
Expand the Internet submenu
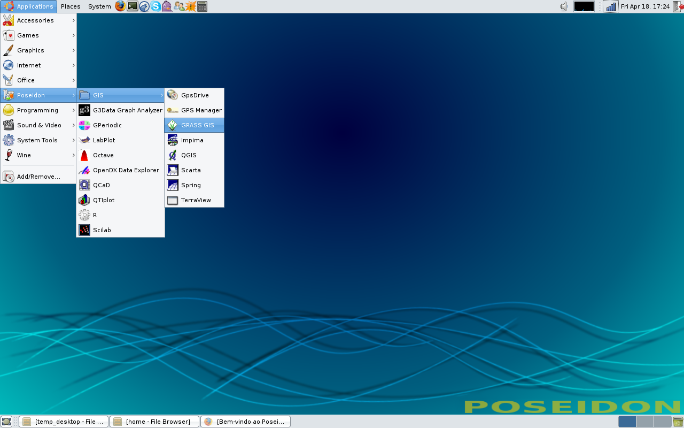(38, 65)
